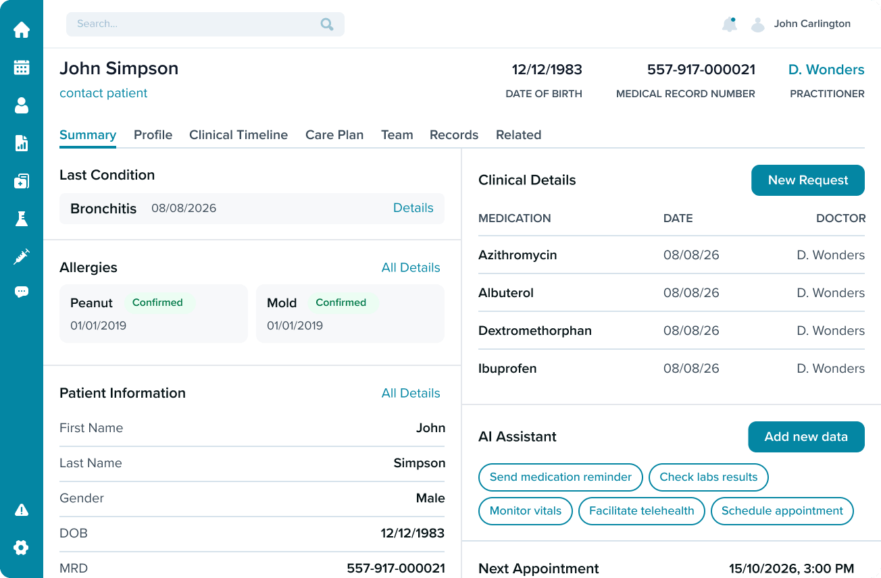
Task: Select the Ibuprofen medication row
Action: (x=672, y=369)
